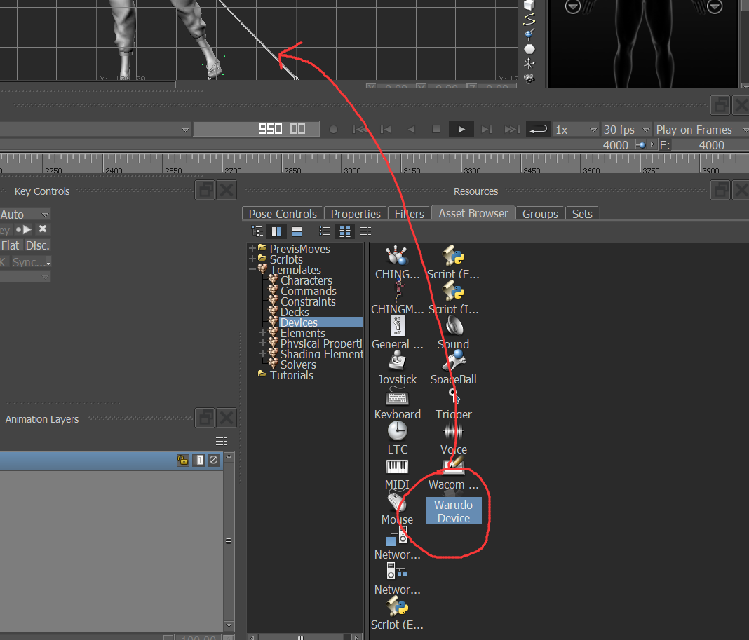The width and height of the screenshot is (749, 640).
Task: Click the Flat tangent button
Action: coord(11,245)
